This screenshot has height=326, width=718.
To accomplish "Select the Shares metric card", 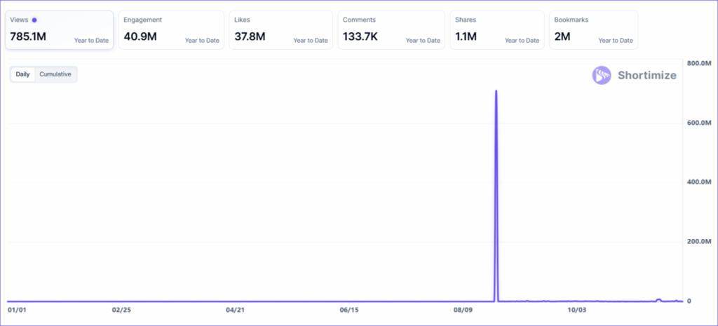I will (x=498, y=29).
